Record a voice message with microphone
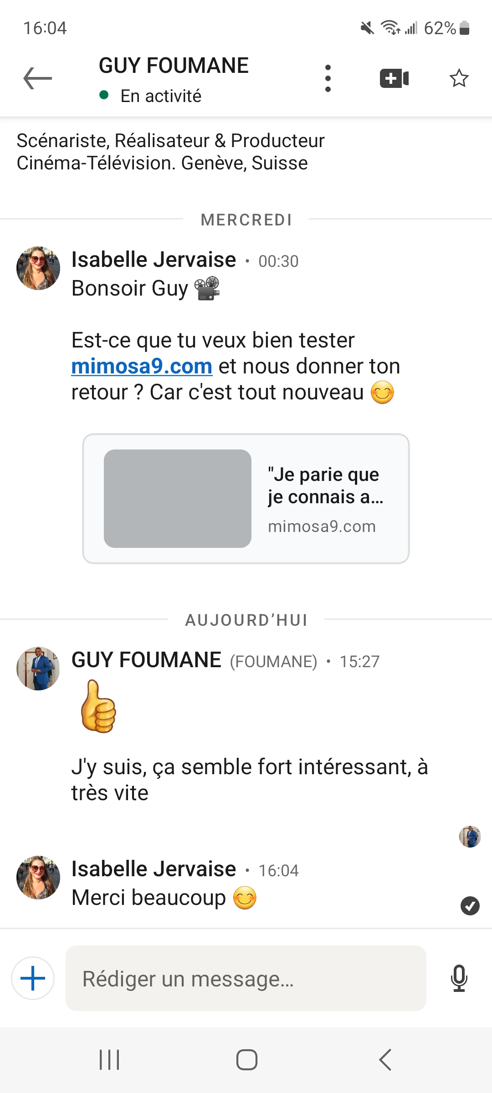This screenshot has width=492, height=1093. tap(459, 978)
